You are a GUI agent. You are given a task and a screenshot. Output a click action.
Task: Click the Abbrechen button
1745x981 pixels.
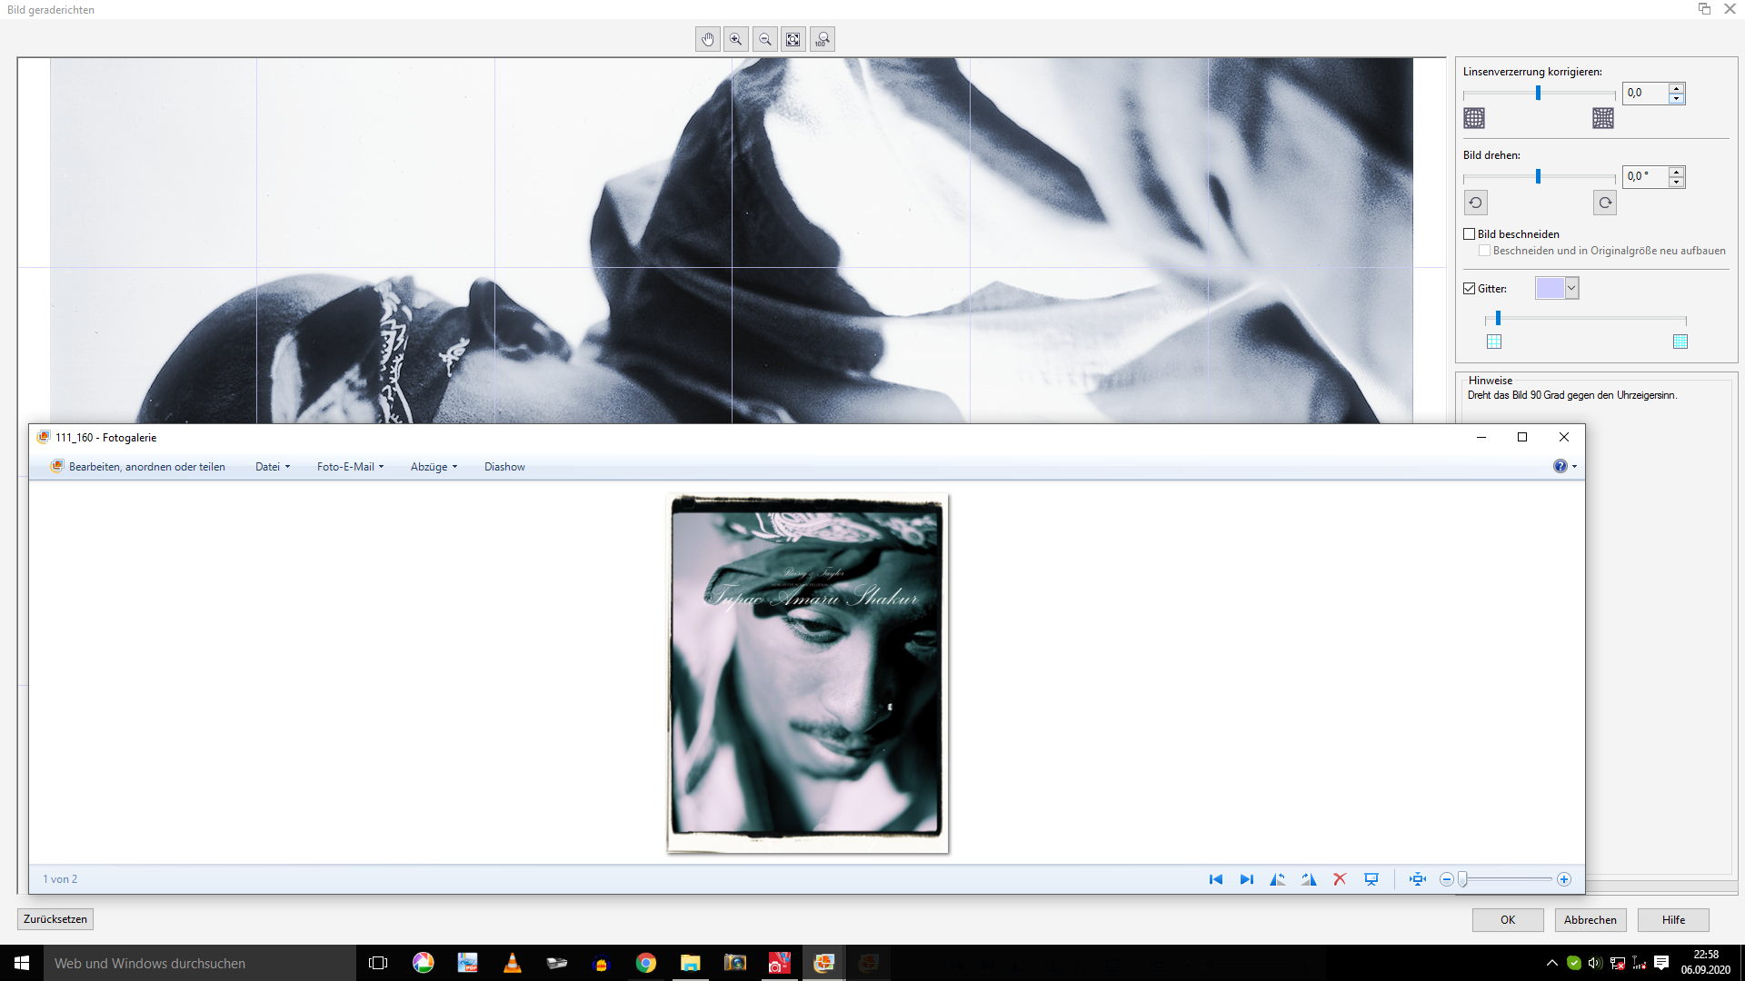(x=1590, y=920)
